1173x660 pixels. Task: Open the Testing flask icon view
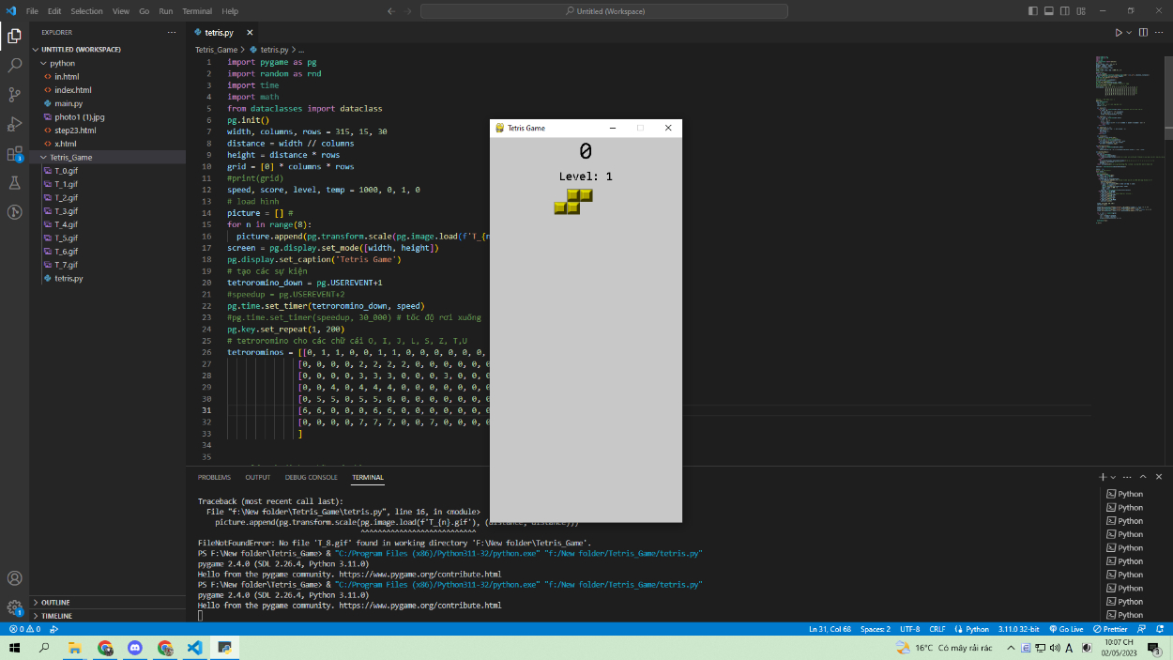click(14, 183)
